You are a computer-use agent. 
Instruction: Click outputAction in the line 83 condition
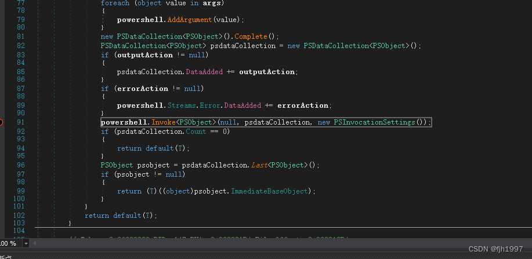145,55
